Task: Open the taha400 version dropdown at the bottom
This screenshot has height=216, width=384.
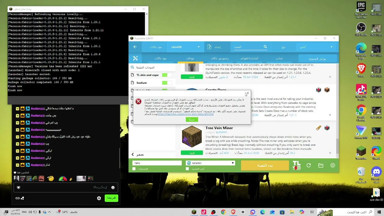Action: (210, 163)
